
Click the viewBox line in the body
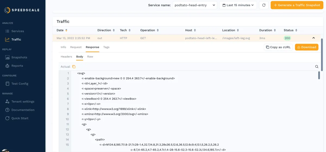pos(109,99)
